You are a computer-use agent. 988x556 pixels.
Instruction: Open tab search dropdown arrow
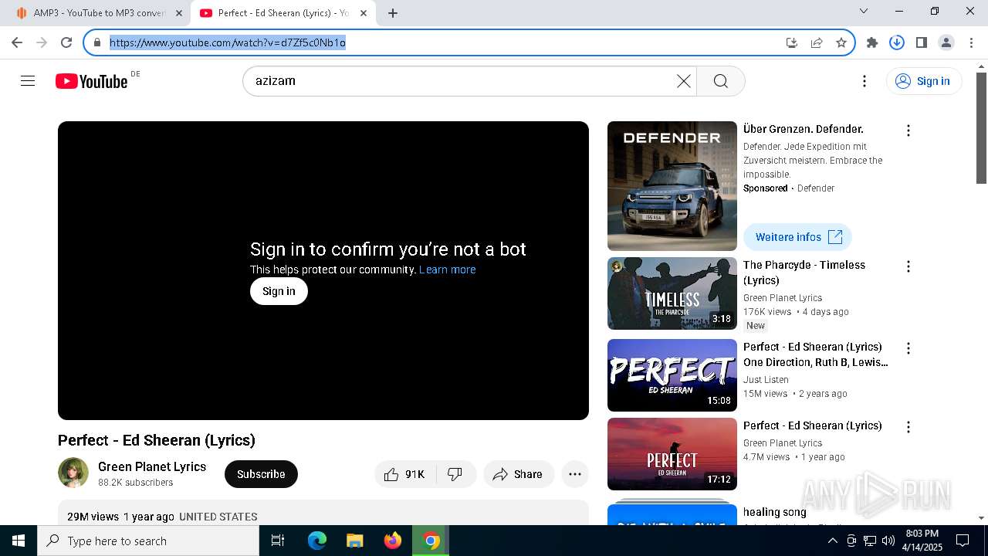click(x=864, y=12)
